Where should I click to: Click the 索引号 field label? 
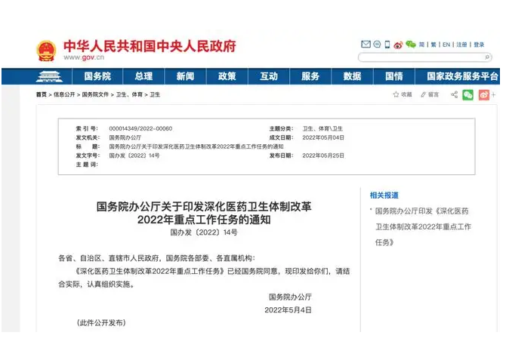[x=87, y=128]
